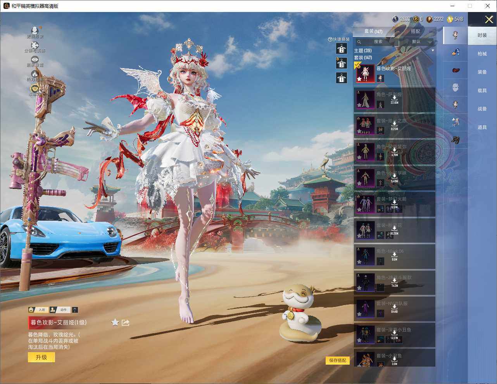This screenshot has height=384, width=497.
Task: Select the fifth character subcategory icon
Action: (x=456, y=105)
